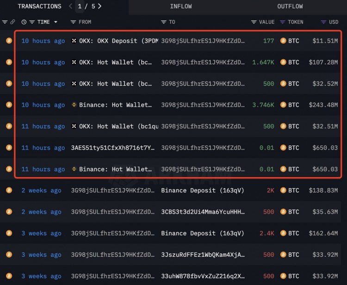Click OKX logo in $107.28M row
Image resolution: width=347 pixels, height=285 pixels.
(x=74, y=62)
